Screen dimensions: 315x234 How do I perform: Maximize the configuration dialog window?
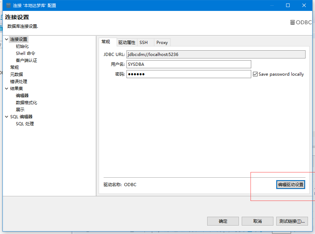[288, 5]
